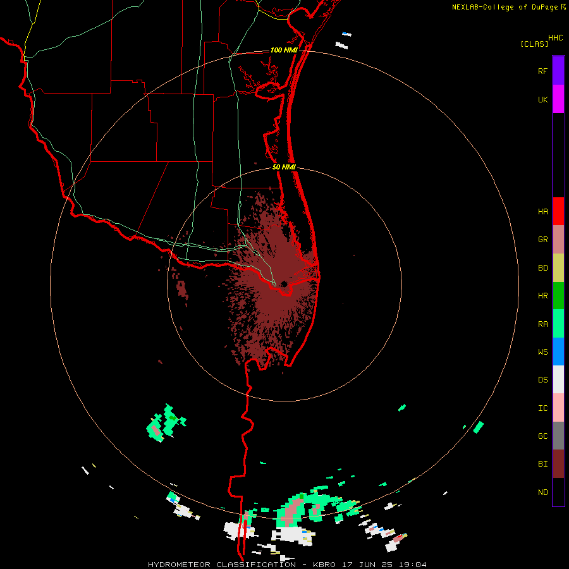Click the DS white legend swatch
The width and height of the screenshot is (569, 569).
coord(558,379)
